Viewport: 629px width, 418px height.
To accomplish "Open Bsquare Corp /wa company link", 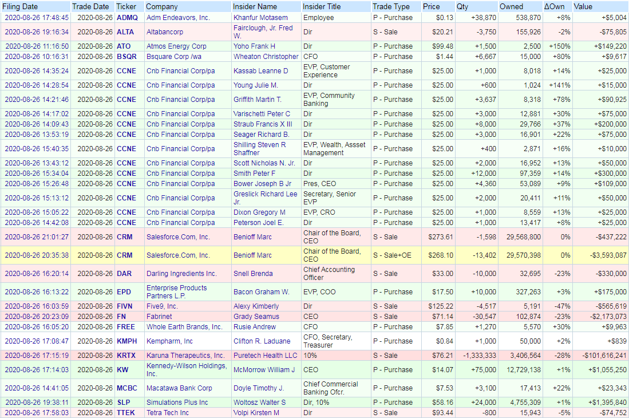I will click(x=173, y=57).
